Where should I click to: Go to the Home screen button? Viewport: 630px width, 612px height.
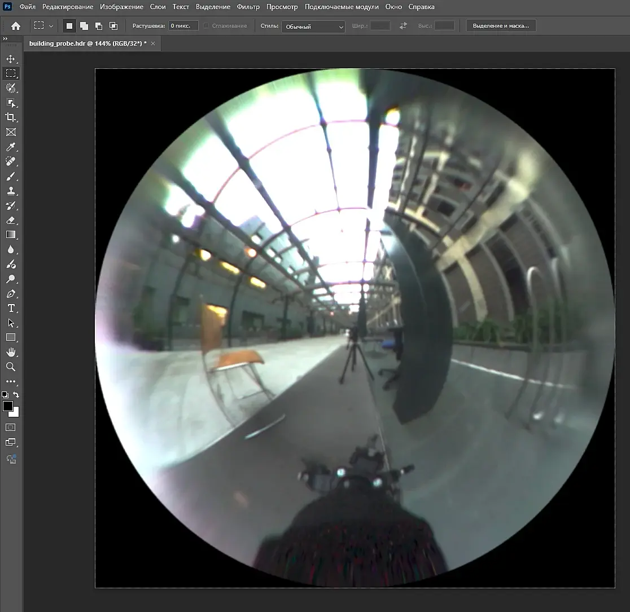(16, 26)
